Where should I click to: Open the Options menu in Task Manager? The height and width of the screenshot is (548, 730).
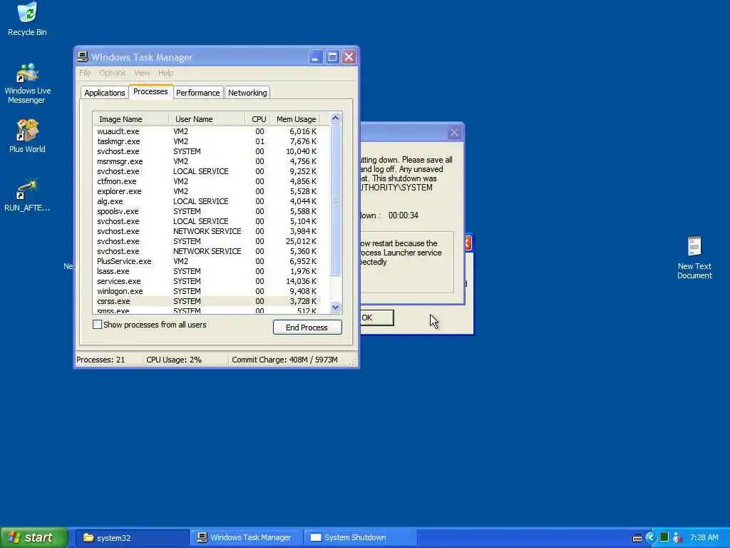(112, 73)
